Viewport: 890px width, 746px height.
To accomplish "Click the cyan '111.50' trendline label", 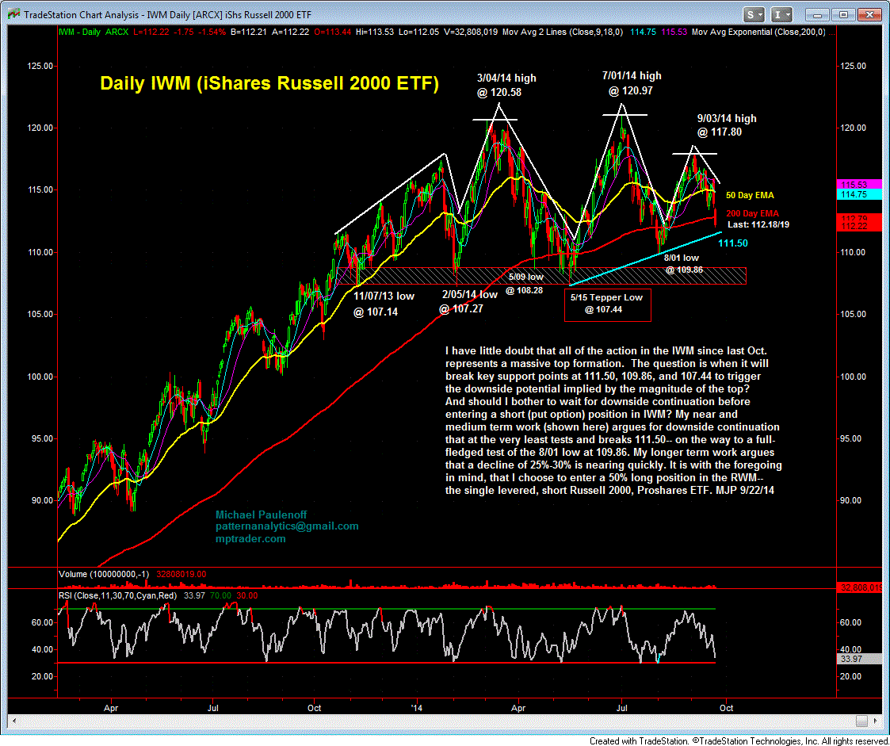I will point(733,243).
